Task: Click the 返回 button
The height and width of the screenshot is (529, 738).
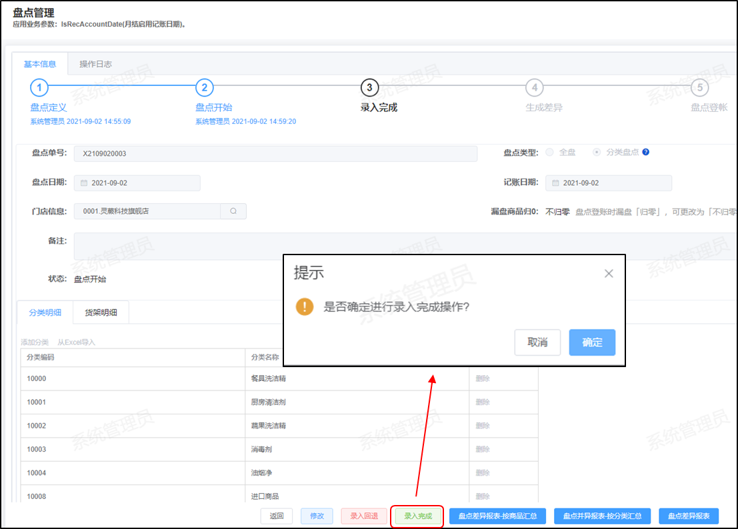Action: pos(276,516)
